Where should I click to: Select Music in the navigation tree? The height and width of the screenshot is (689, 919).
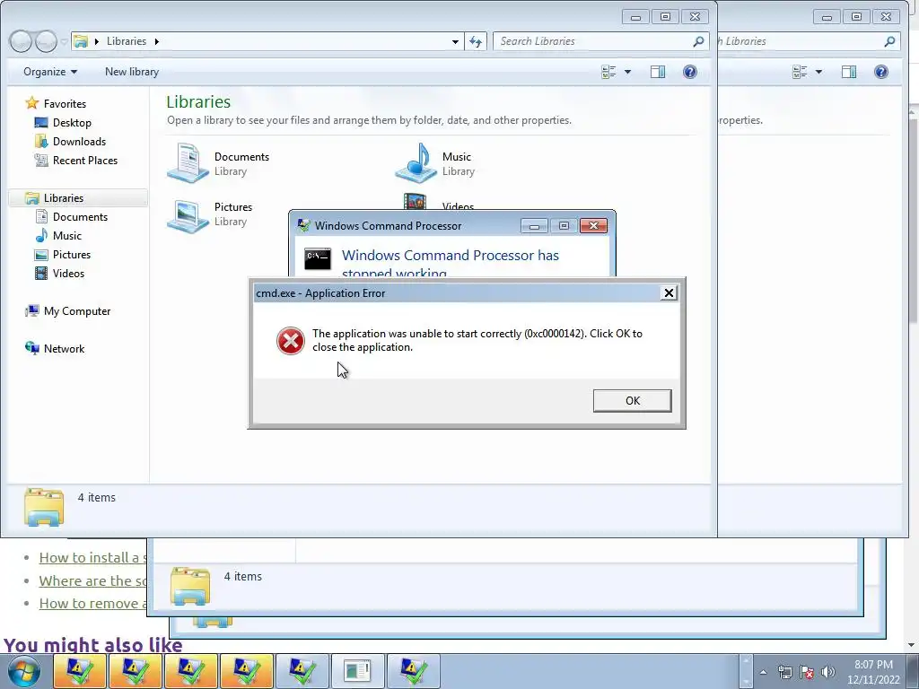[x=66, y=236]
